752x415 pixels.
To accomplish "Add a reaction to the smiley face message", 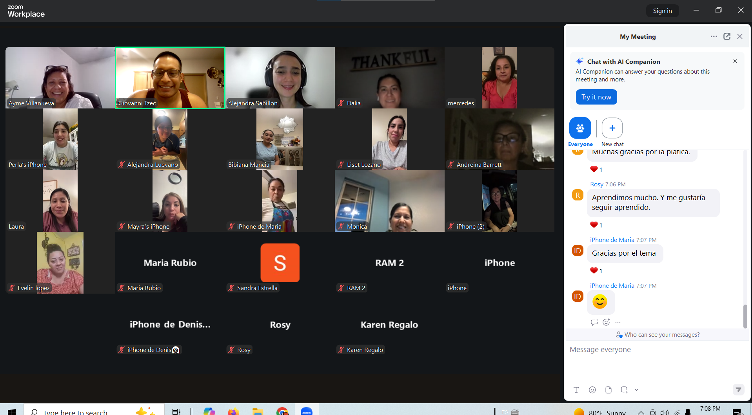I will coord(606,322).
